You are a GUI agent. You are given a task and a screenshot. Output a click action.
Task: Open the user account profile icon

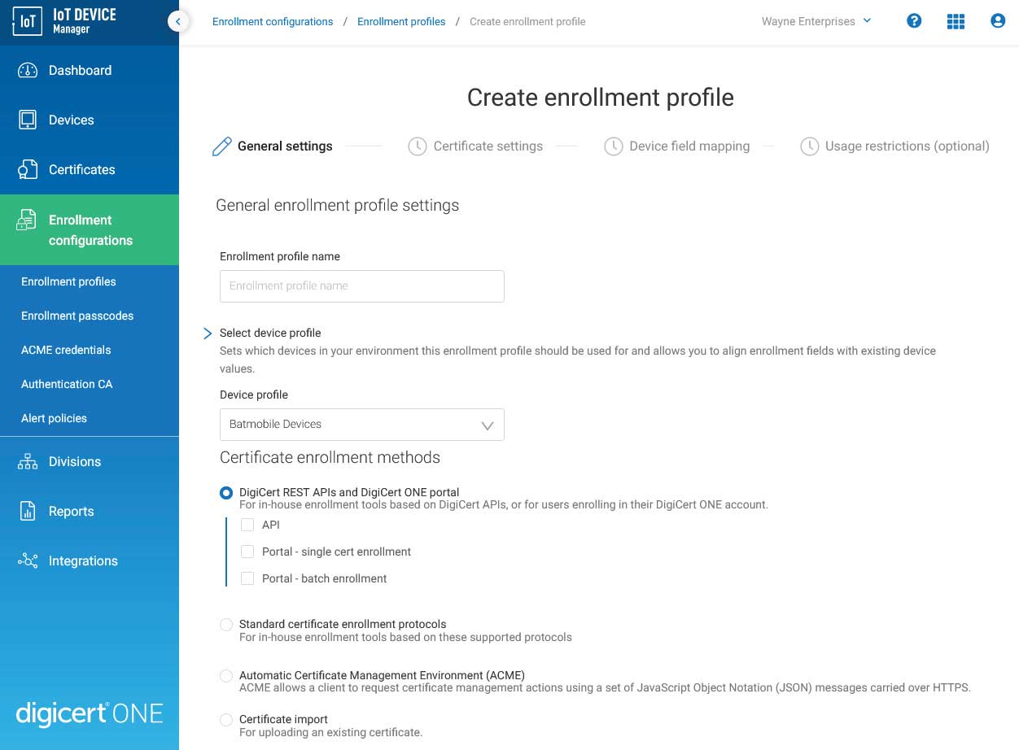click(x=998, y=21)
